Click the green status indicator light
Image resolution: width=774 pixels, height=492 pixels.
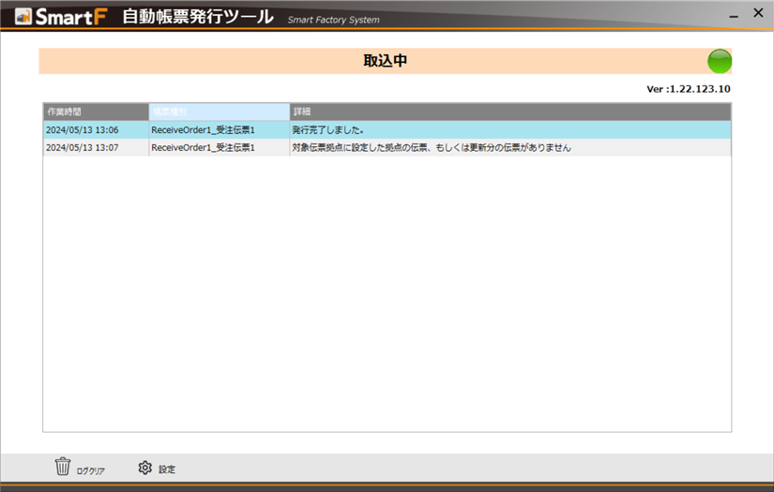point(719,62)
